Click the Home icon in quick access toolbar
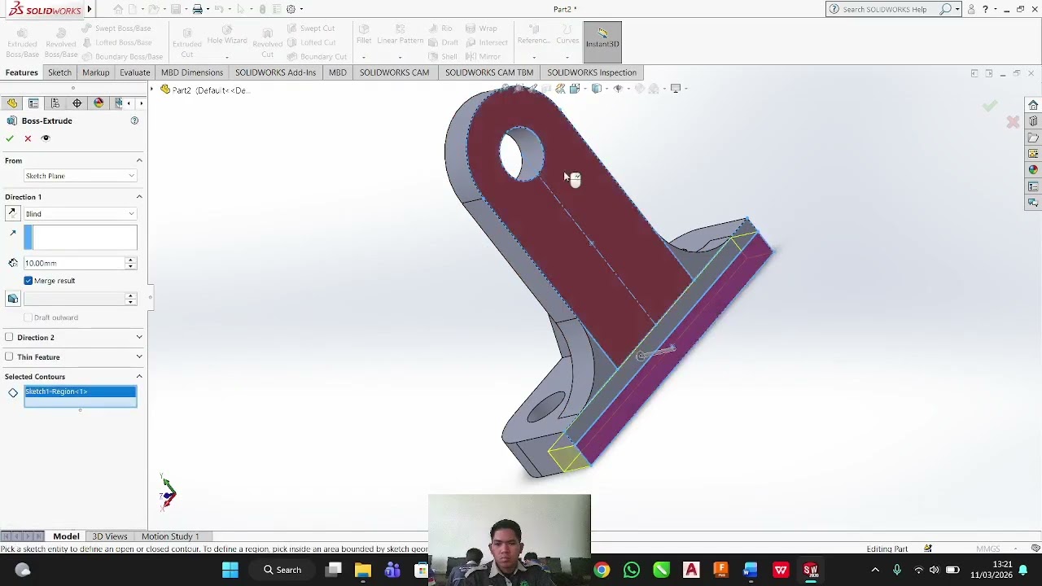The height and width of the screenshot is (586, 1042). pyautogui.click(x=119, y=9)
